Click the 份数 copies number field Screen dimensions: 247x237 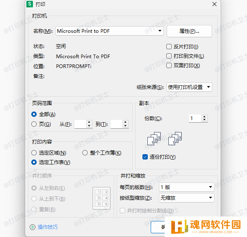(195, 118)
